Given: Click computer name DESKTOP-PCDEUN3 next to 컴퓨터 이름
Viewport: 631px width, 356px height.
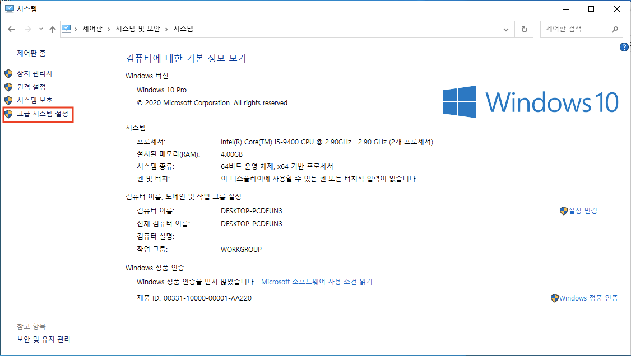Looking at the screenshot, I should coord(252,210).
